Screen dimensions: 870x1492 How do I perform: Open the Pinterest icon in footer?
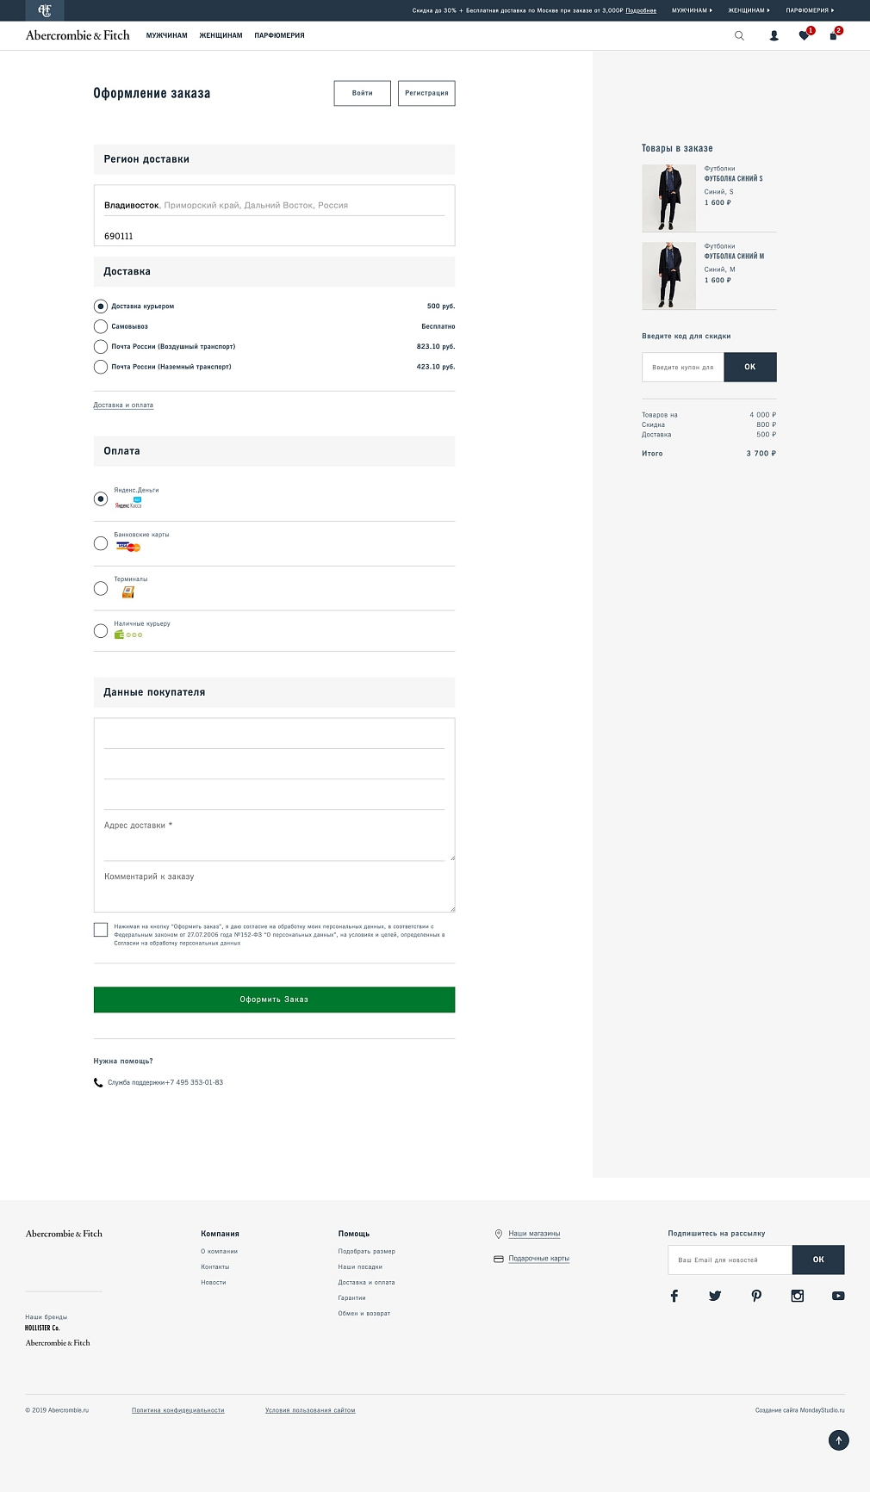(x=756, y=1296)
